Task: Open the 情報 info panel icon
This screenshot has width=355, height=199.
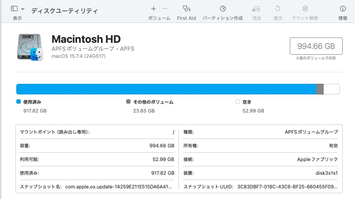Action: [x=343, y=8]
